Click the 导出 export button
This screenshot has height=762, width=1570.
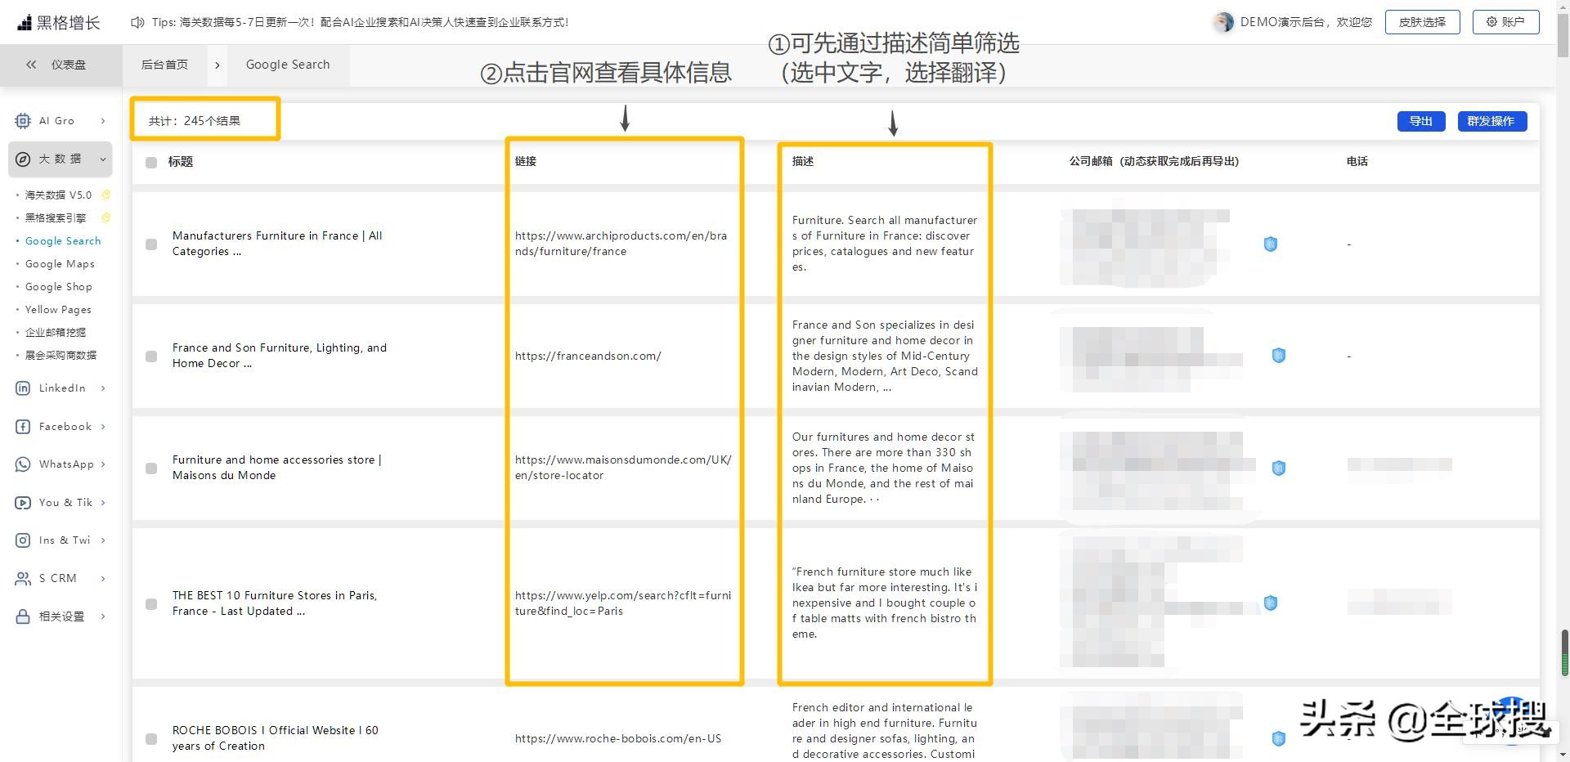point(1421,121)
